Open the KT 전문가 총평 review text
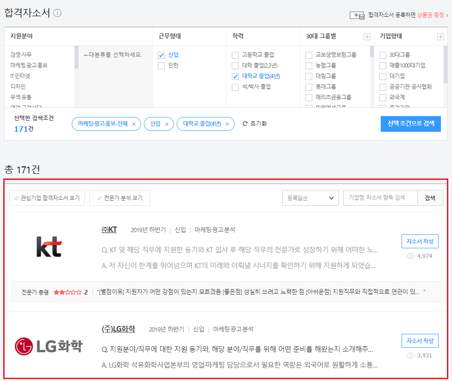This screenshot has height=381, width=452. point(261,292)
